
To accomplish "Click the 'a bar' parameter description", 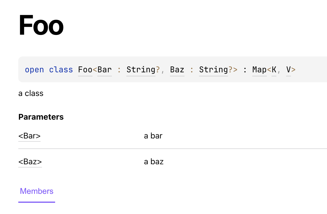I will click(153, 136).
